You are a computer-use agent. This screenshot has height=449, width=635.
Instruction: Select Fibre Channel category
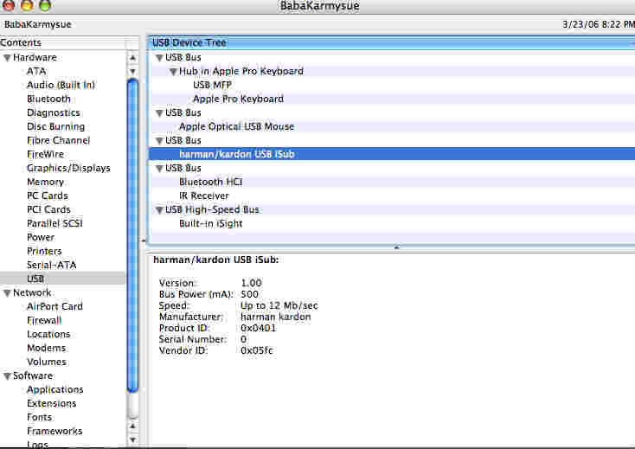coord(58,140)
